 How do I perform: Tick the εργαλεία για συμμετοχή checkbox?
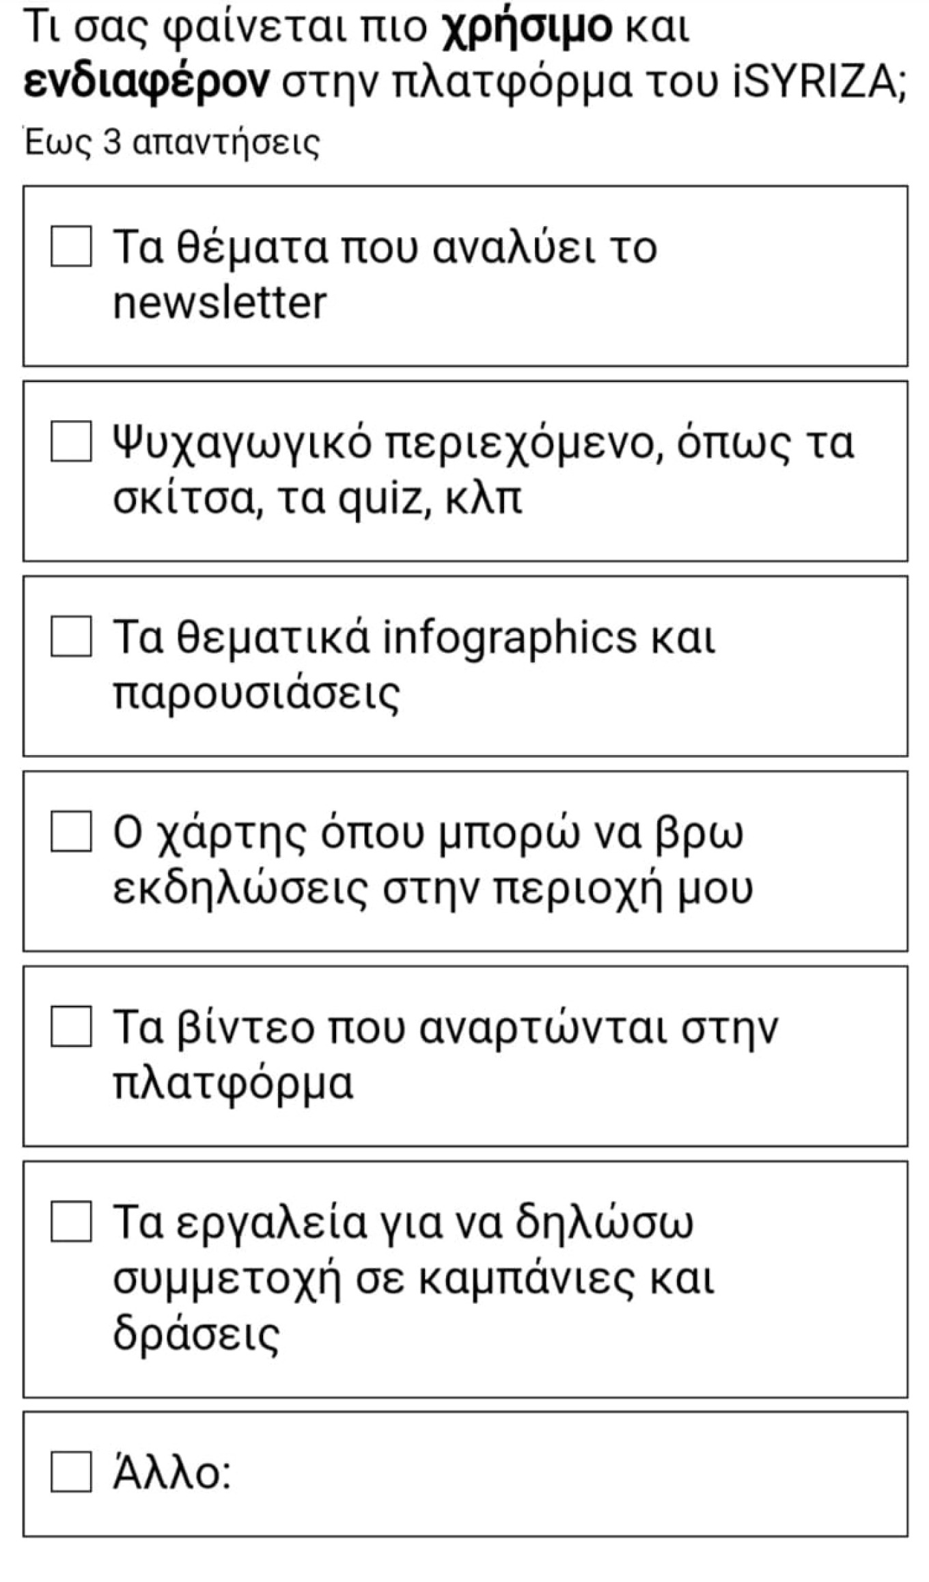coord(71,1221)
